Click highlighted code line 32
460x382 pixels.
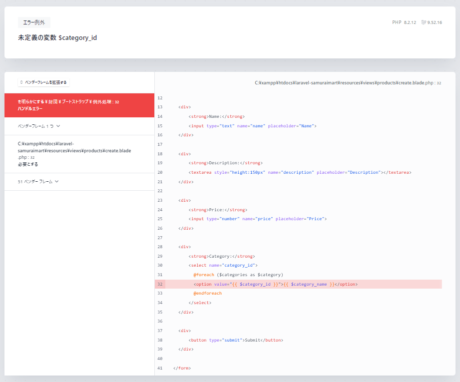click(276, 284)
